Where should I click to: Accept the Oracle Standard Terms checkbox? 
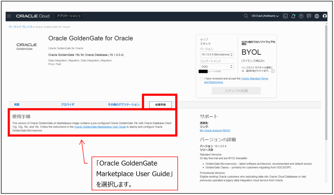pyautogui.click(x=201, y=79)
